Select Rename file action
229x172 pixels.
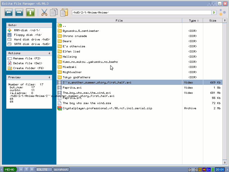[x=26, y=58]
